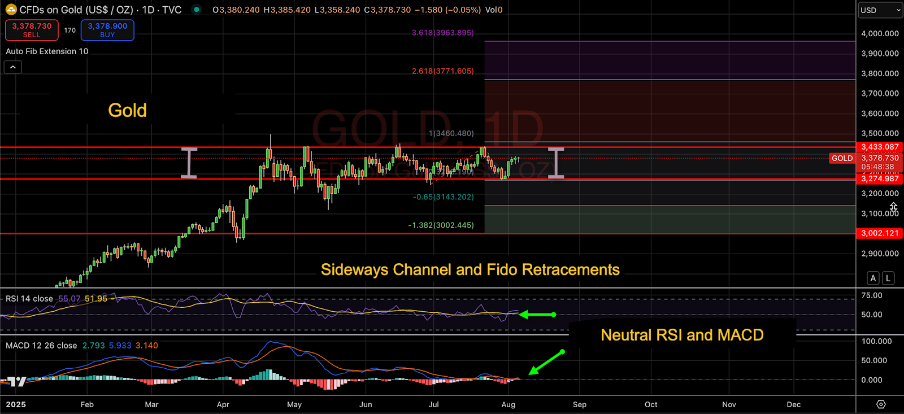Screen dimensions: 904x414
Task: Click the red SELL 3,378.730 button
Action: pyautogui.click(x=32, y=30)
